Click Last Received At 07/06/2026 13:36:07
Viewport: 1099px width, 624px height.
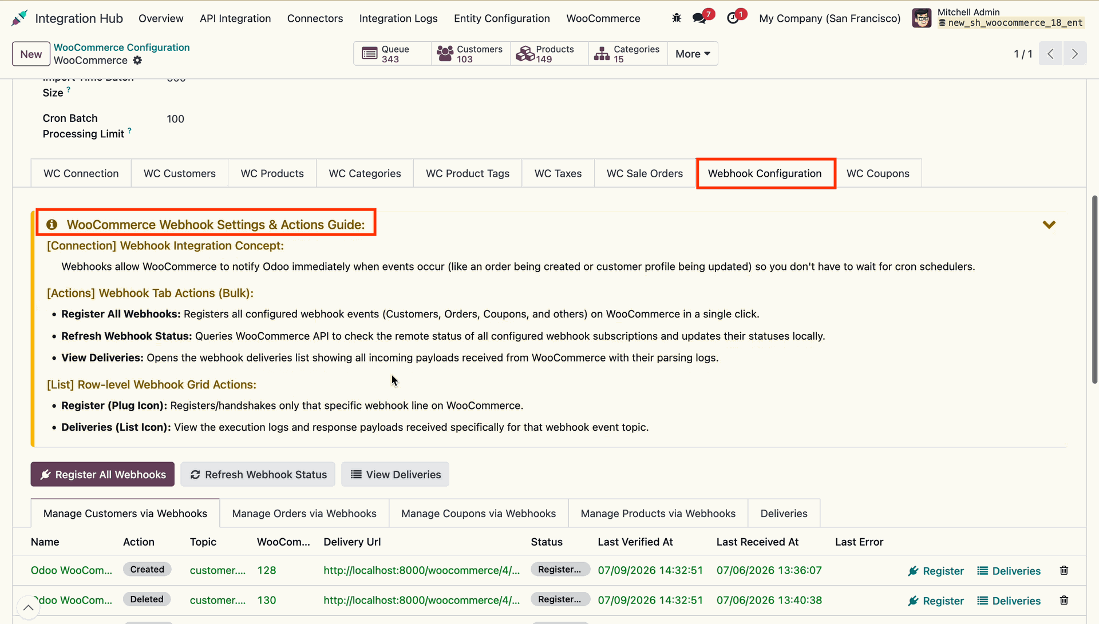point(769,570)
